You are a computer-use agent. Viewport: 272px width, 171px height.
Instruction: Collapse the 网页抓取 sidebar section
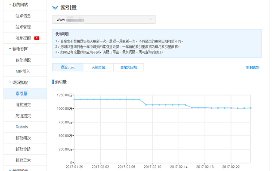click(x=18, y=82)
